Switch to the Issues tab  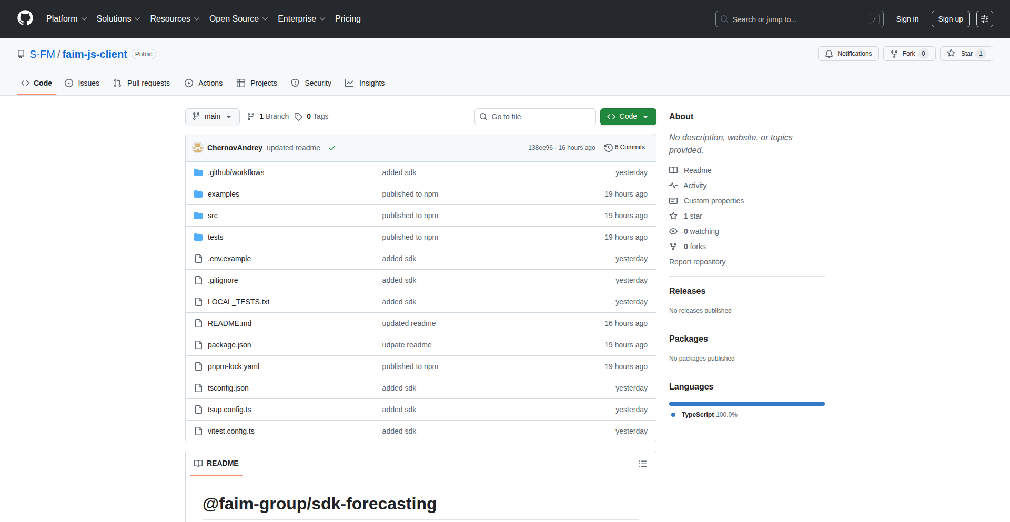(82, 83)
